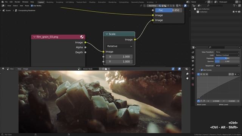Hide Collection with the eye icon
This screenshot has width=242, height=136.
pyautogui.click(x=236, y=12)
